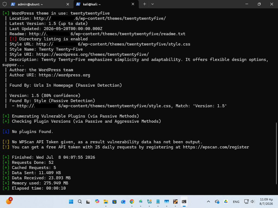This screenshot has width=278, height=208.
Task: Open Microsoft Store from the taskbar
Action: (x=114, y=201)
